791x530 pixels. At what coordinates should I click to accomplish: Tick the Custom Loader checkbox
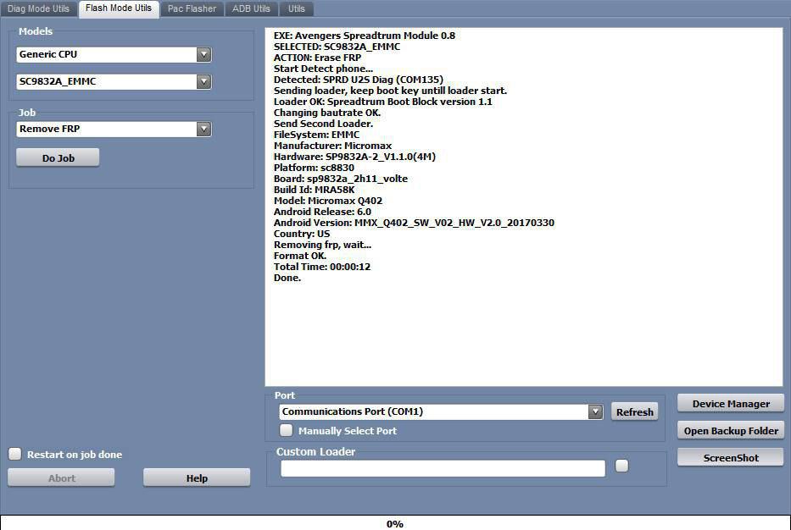pos(622,466)
